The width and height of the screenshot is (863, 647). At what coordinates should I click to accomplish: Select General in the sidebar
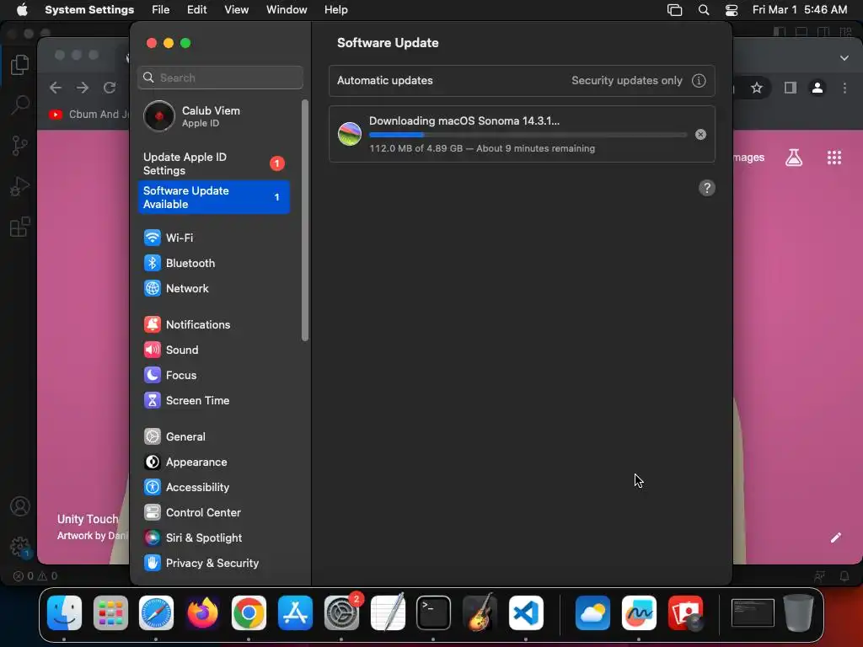214,437
